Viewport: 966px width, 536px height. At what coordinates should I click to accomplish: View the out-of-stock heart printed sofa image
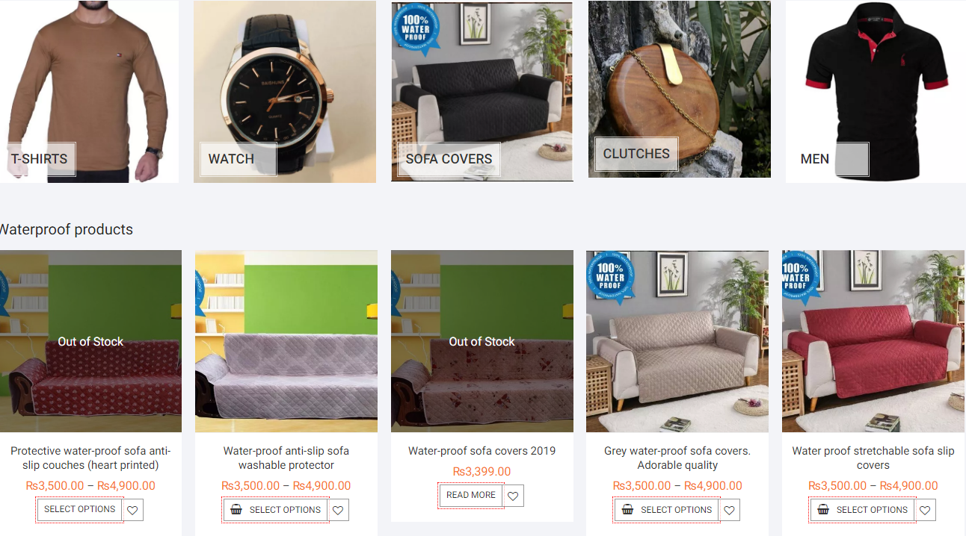click(90, 341)
